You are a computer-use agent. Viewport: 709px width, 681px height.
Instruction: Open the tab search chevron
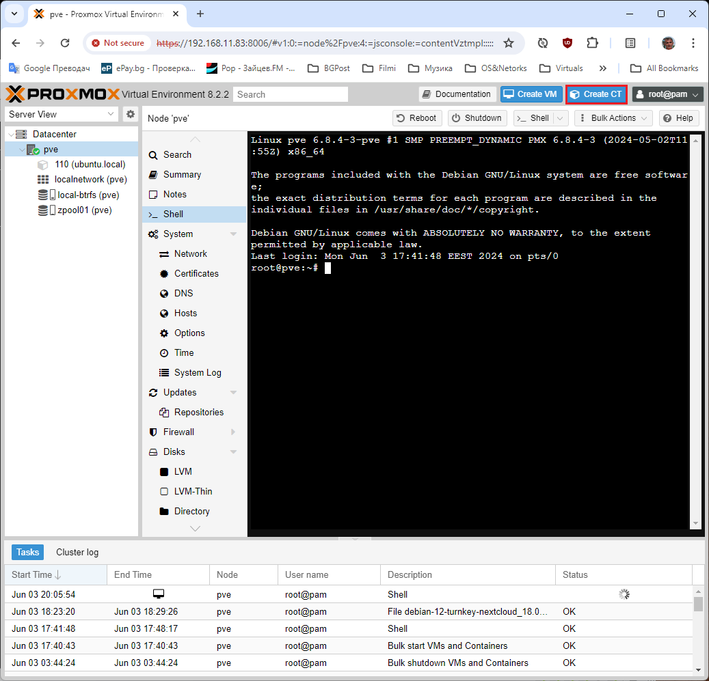(x=14, y=14)
